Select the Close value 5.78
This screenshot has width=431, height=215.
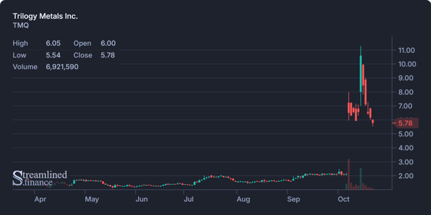pos(108,55)
